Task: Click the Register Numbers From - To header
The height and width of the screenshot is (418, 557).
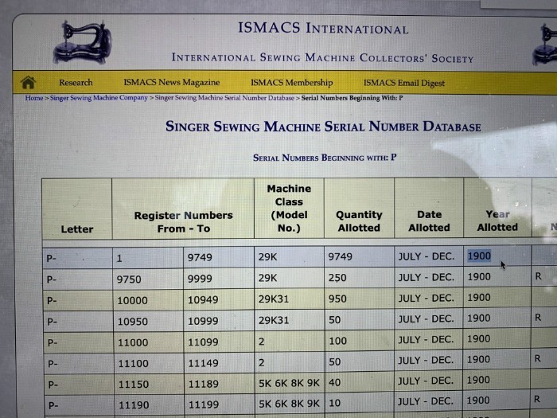Action: 183,221
